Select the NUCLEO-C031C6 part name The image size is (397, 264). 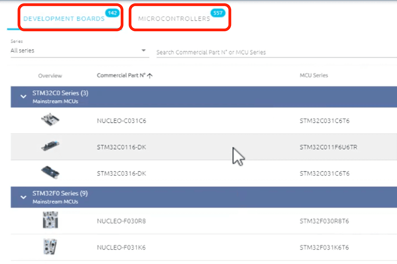click(121, 121)
